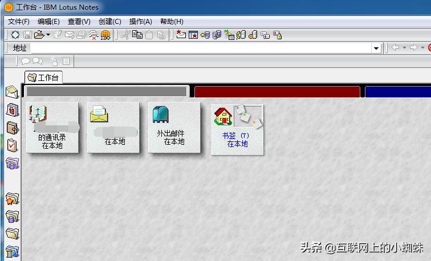
Task: Expand the open folder dropdown arrow
Action: [x=48, y=35]
